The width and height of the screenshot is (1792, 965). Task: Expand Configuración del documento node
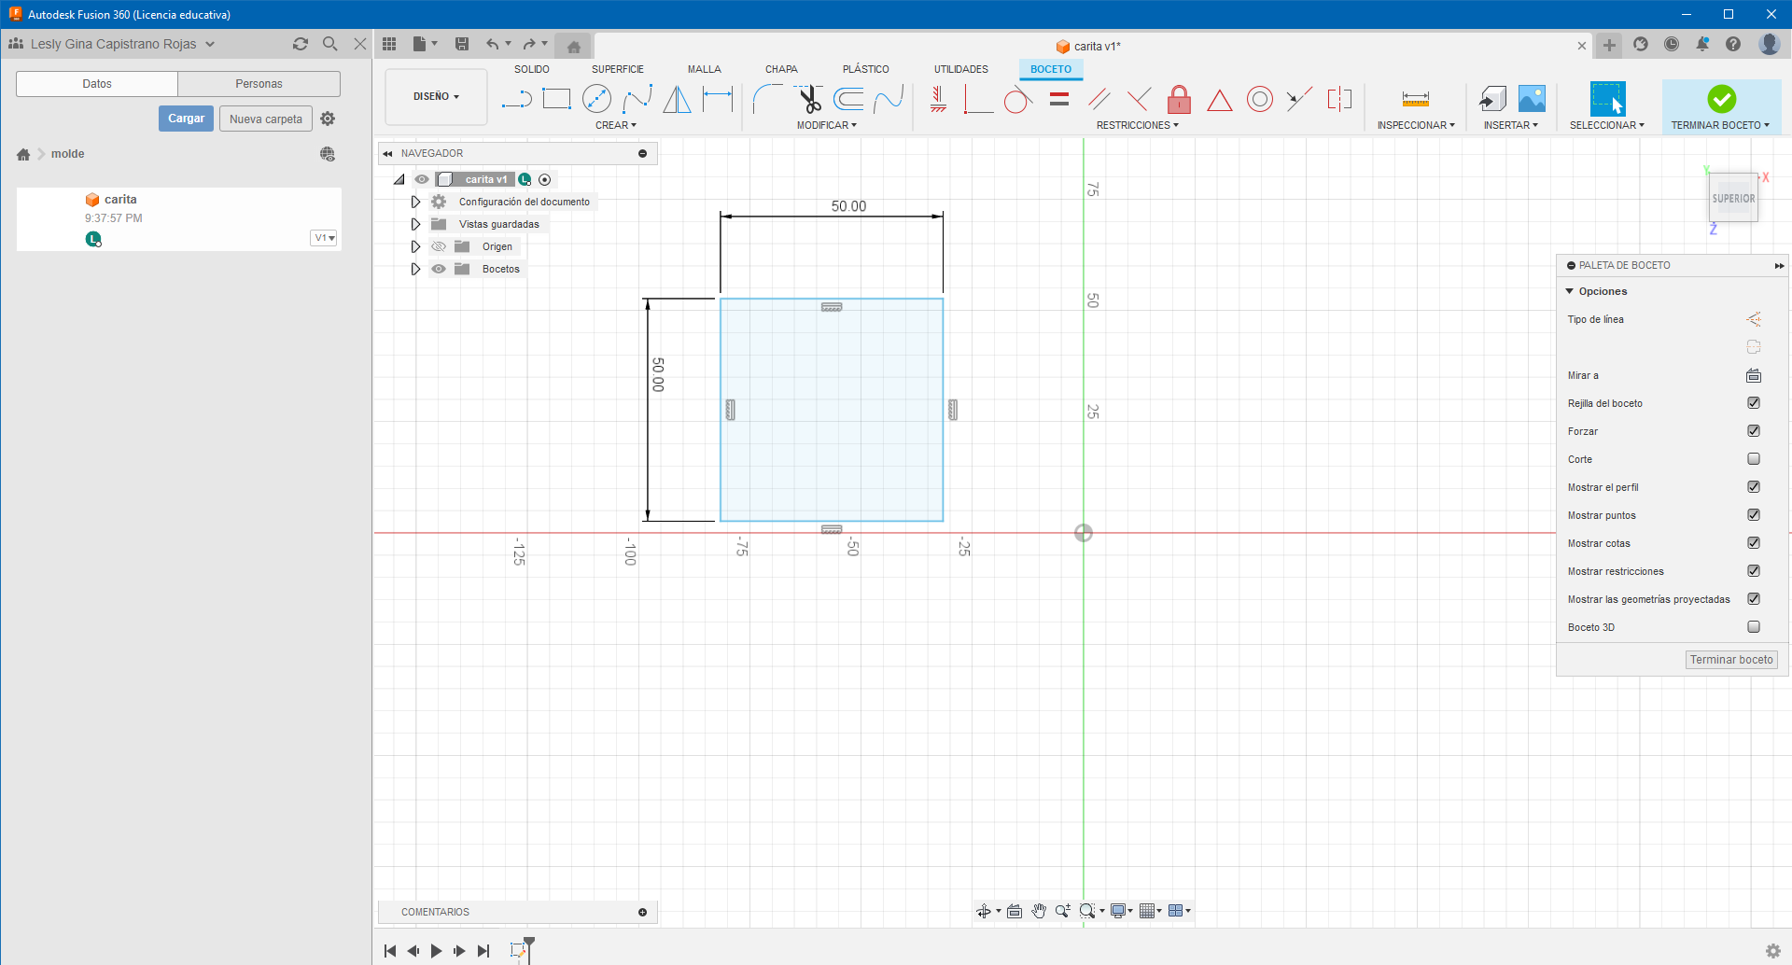point(415,202)
